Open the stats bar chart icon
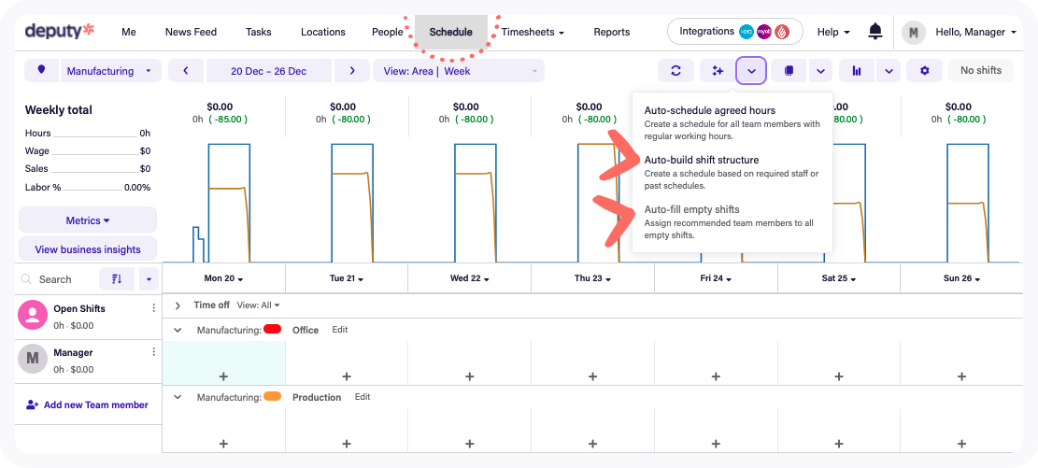1038x468 pixels. point(857,71)
